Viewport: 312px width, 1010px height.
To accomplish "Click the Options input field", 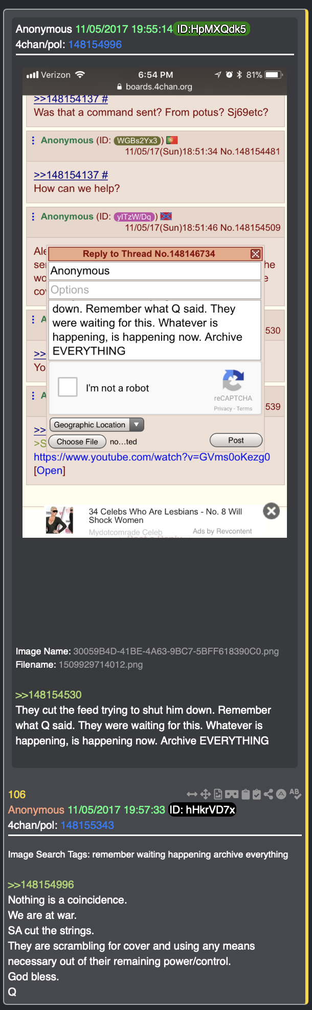I will pyautogui.click(x=154, y=290).
